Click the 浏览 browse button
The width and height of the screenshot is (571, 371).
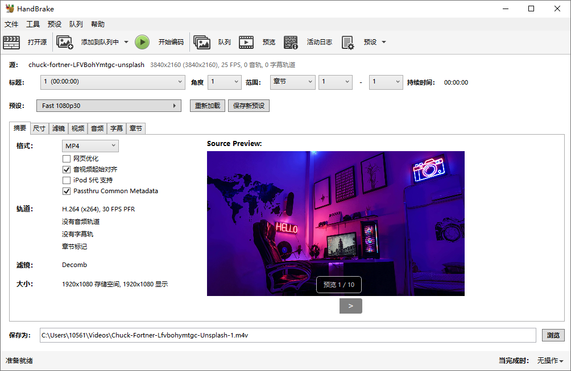553,335
